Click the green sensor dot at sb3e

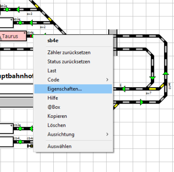click(20, 23)
